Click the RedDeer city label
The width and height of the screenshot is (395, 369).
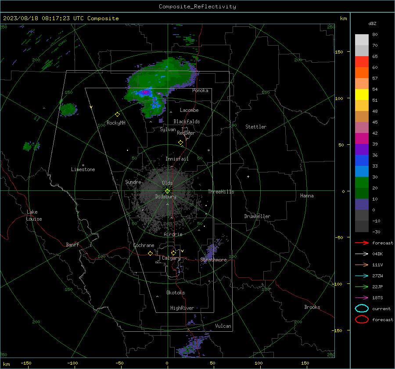(x=186, y=133)
